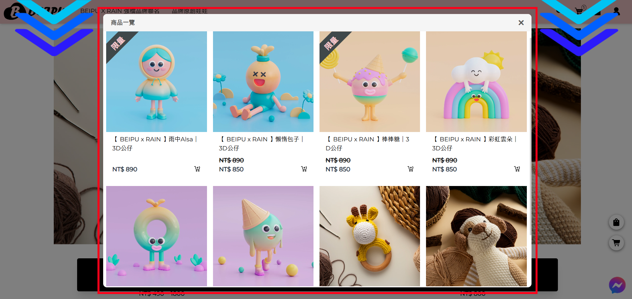The width and height of the screenshot is (632, 299).
Task: Open 懶惰包子 product image
Action: (x=263, y=82)
